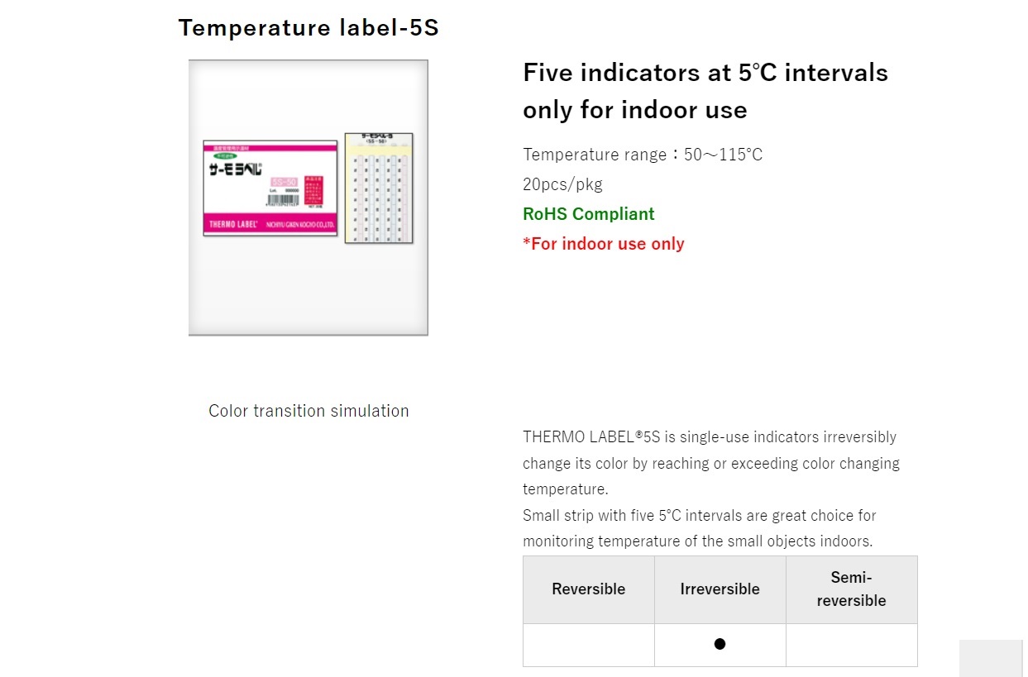Select the Temperature label-5S heading
This screenshot has height=677, width=1028.
click(x=308, y=28)
